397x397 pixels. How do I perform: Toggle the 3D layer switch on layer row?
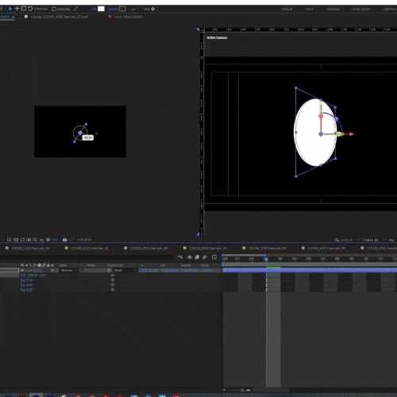pyautogui.click(x=52, y=270)
